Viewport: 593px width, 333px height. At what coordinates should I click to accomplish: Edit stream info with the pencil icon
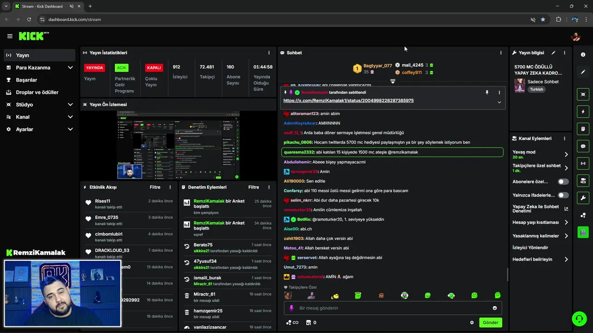(x=553, y=53)
